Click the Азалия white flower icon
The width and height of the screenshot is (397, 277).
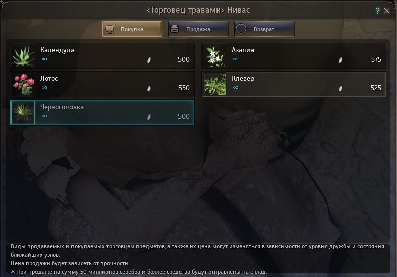pyautogui.click(x=214, y=56)
